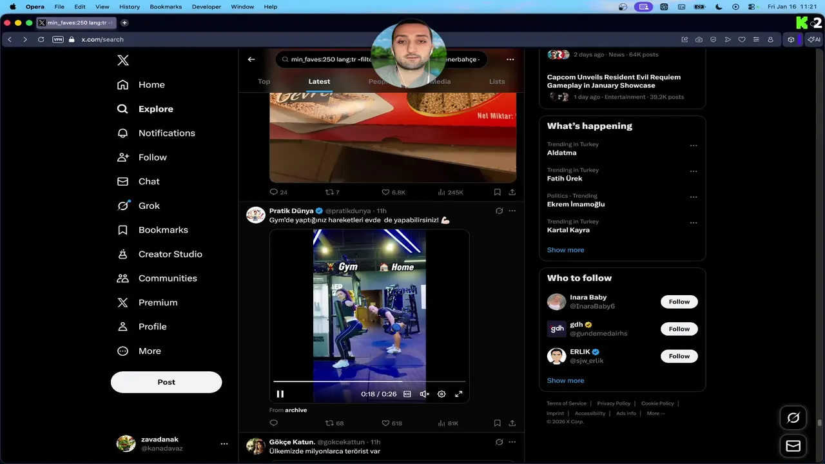This screenshot has height=464, width=825.
Task: Open Pratik Dünya profile avatar
Action: (256, 215)
